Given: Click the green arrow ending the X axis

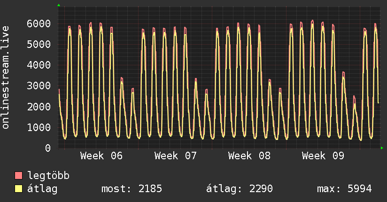Looking at the screenshot, I should click(x=382, y=148).
